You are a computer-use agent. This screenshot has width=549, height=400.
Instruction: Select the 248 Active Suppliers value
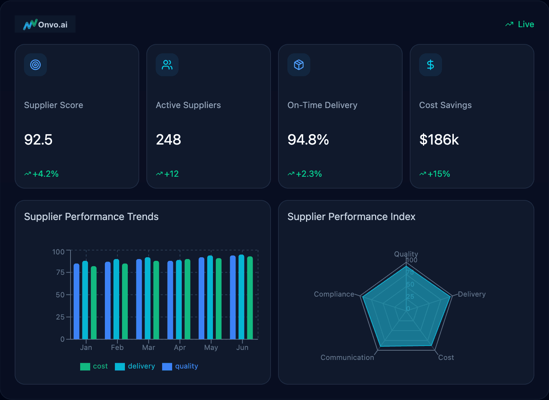point(169,140)
